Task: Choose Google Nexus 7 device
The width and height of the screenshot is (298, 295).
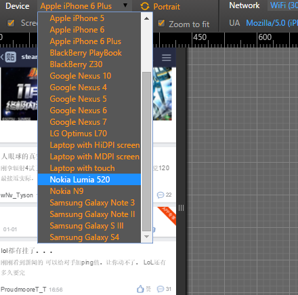Action: pos(89,122)
